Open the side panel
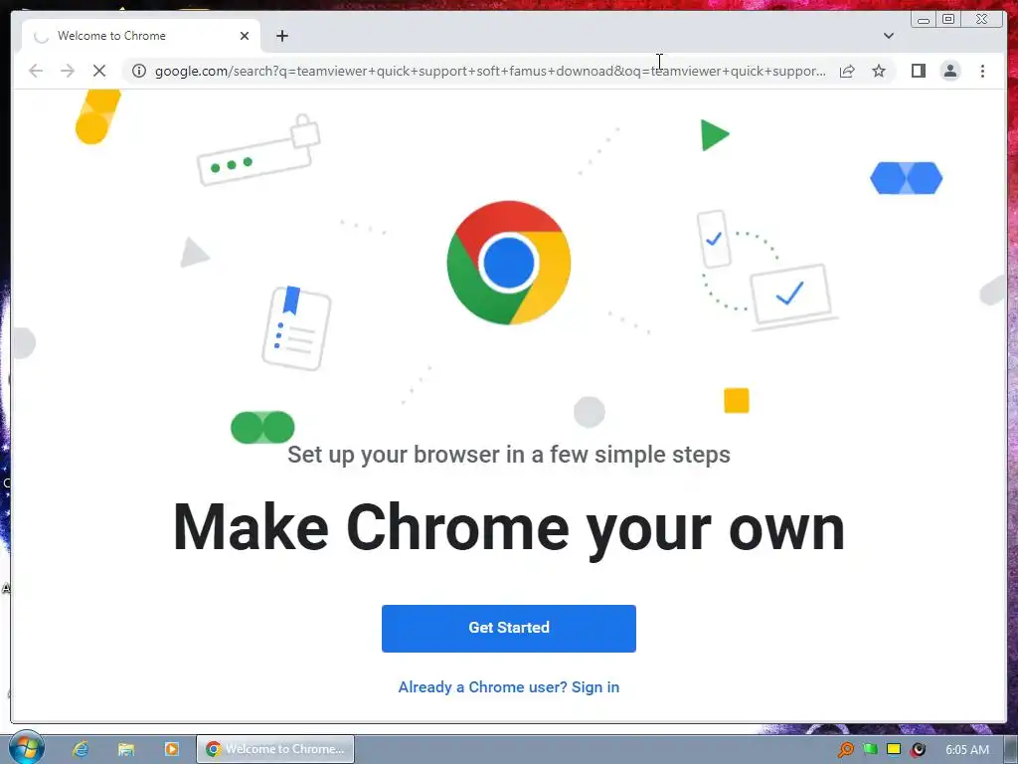The height and width of the screenshot is (764, 1018). click(x=918, y=71)
